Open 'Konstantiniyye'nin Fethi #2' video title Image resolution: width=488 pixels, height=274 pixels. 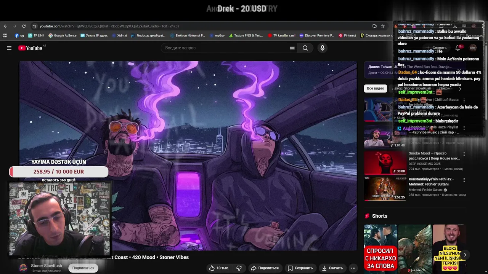pos(431,182)
